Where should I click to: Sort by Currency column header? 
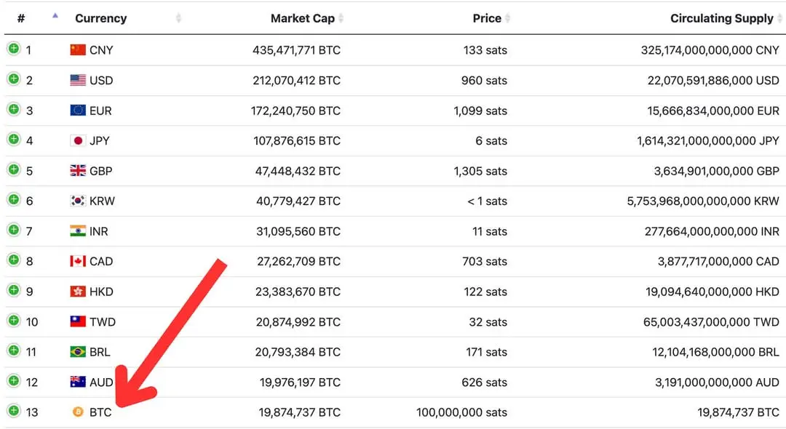coord(100,18)
